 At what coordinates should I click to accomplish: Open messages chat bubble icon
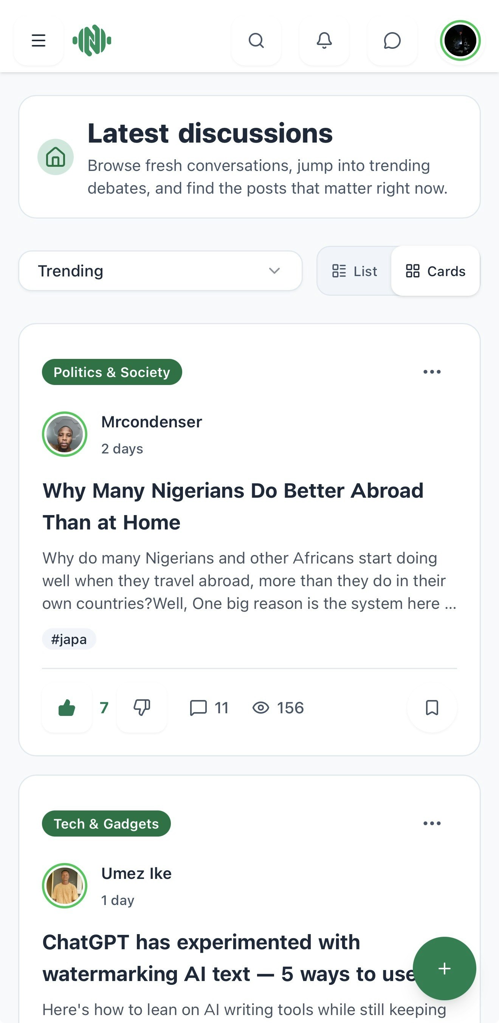pos(392,40)
